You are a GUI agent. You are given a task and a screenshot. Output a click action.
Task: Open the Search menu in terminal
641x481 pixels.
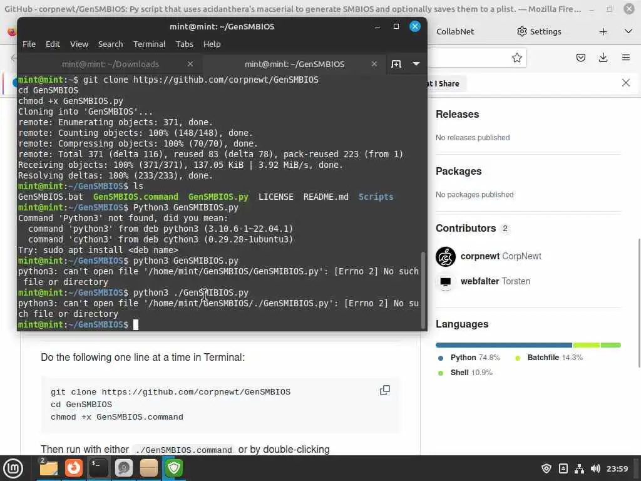click(110, 44)
